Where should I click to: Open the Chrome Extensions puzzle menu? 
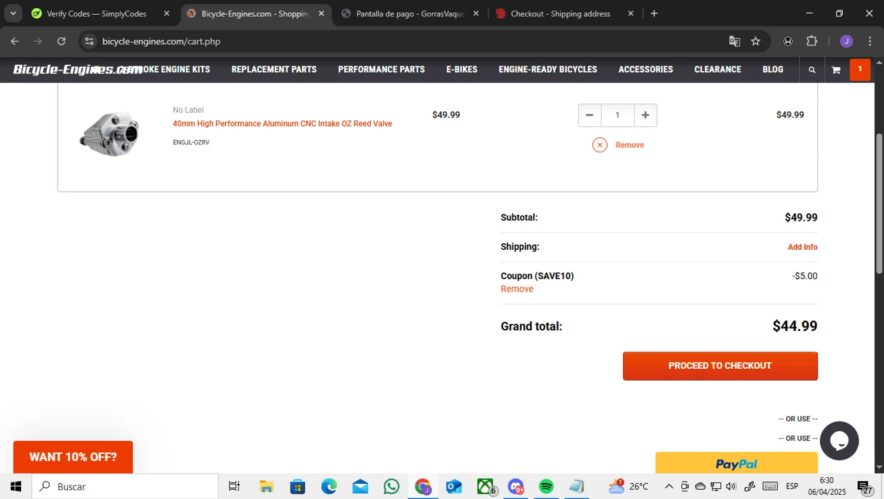click(x=812, y=41)
